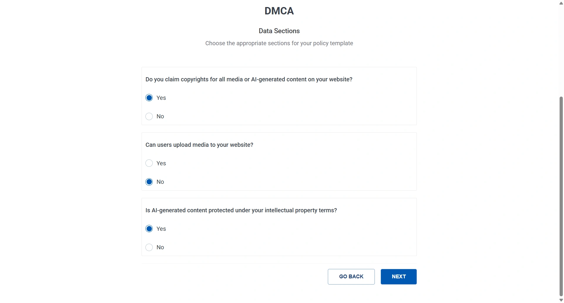The image size is (564, 303).
Task: Click the scrollbar down arrow
Action: 561,300
